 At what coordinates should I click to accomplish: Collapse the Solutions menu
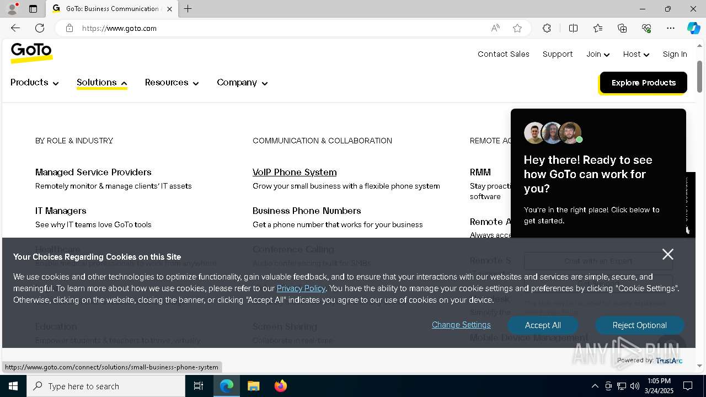tap(102, 83)
